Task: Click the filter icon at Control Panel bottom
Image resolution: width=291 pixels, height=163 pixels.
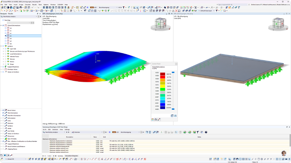Action: pyautogui.click(x=159, y=119)
